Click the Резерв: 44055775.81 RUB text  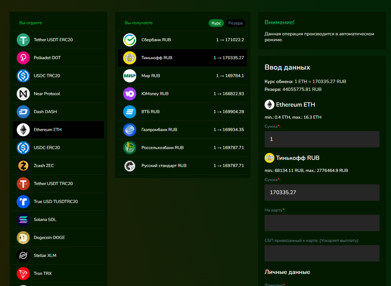(x=293, y=89)
